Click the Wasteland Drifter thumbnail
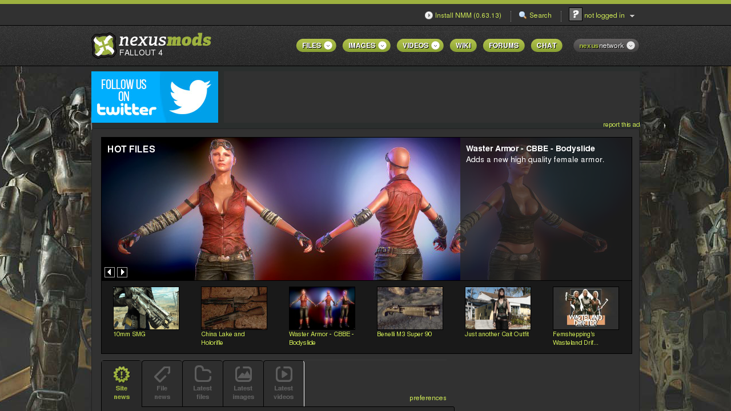Viewport: 731px width, 411px height. pos(586,308)
